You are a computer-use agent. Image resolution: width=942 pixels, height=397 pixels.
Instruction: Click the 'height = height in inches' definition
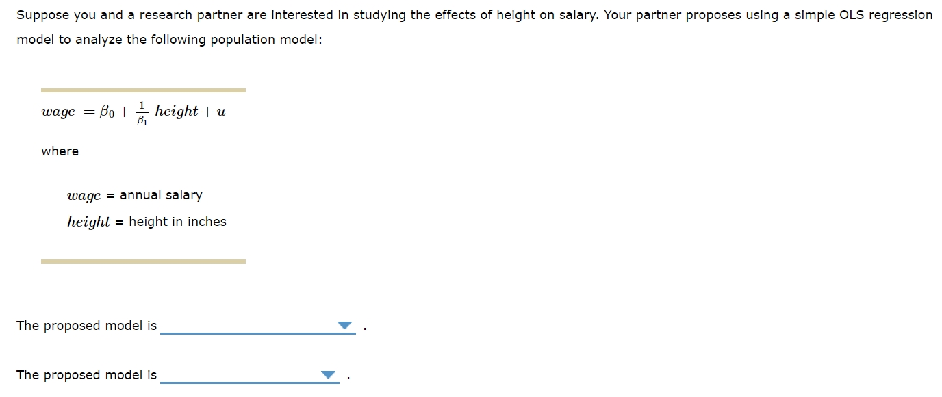pyautogui.click(x=146, y=221)
